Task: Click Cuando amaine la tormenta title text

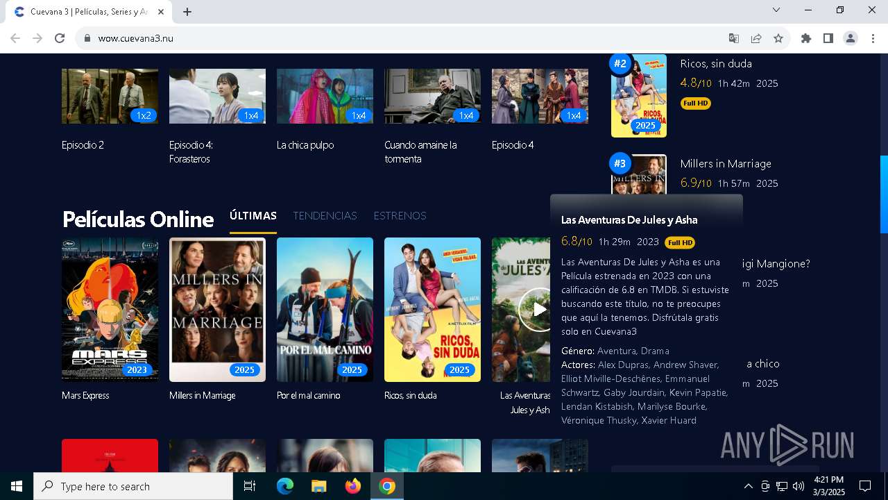Action: click(420, 152)
